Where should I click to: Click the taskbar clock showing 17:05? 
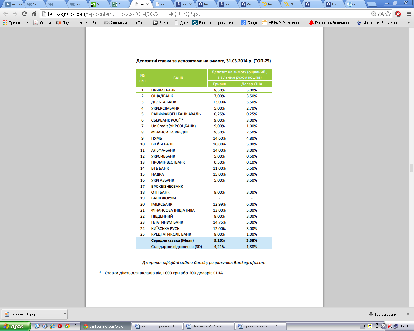(405, 326)
